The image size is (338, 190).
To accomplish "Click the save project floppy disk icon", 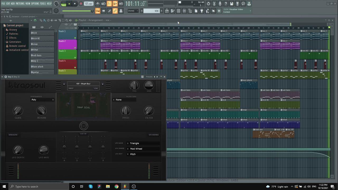I will 231,4.
